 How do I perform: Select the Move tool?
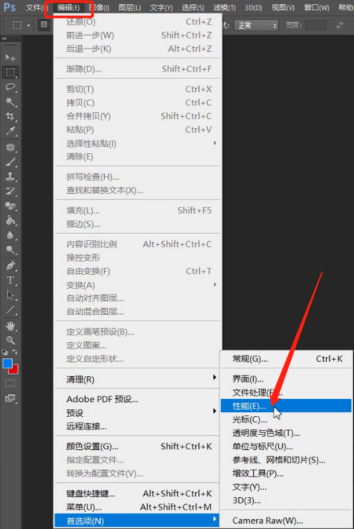[11, 57]
